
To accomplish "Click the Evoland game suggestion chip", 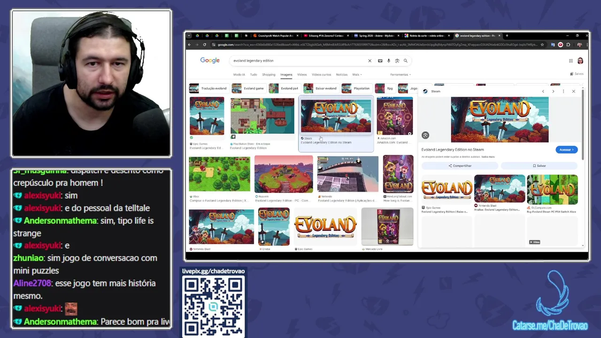I will [248, 88].
